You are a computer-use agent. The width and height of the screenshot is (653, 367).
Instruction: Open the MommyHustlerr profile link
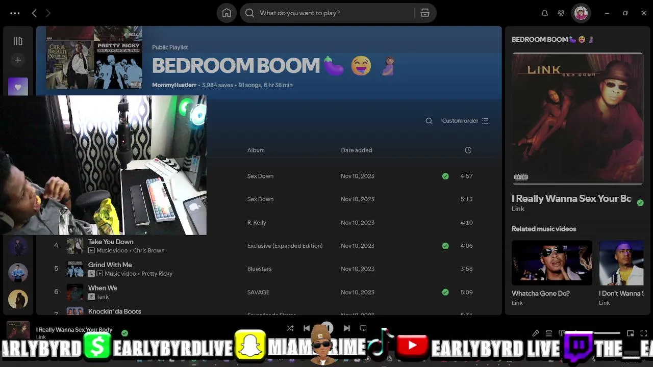click(174, 85)
